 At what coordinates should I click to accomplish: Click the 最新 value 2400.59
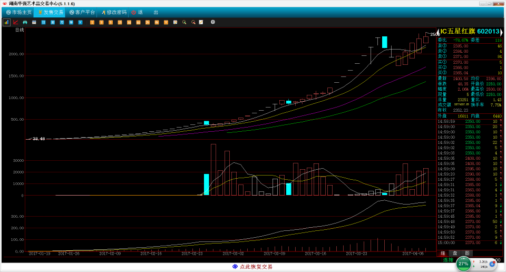[461, 79]
